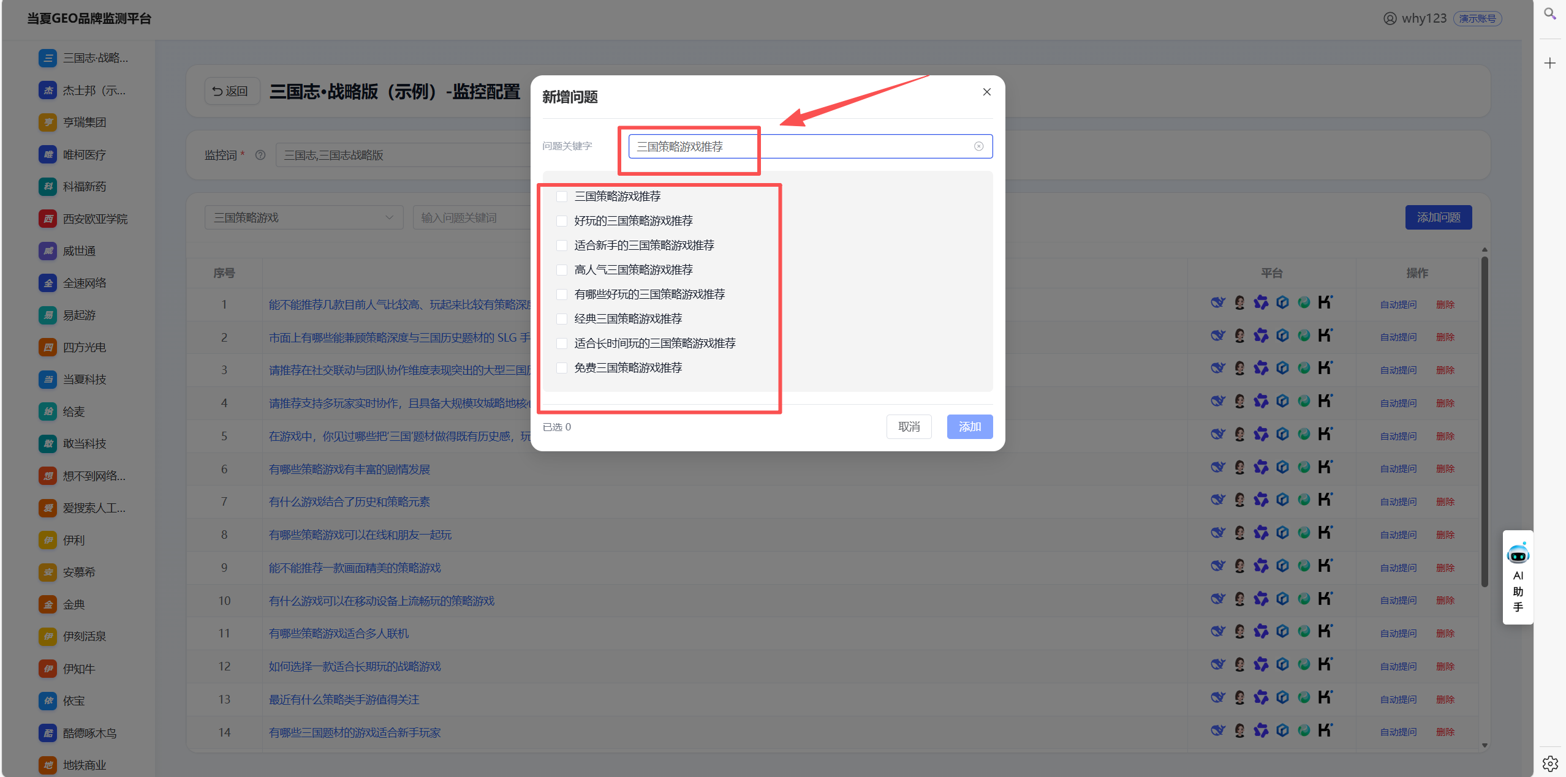Check the 经典三国策略游戏推荐 option

click(561, 319)
